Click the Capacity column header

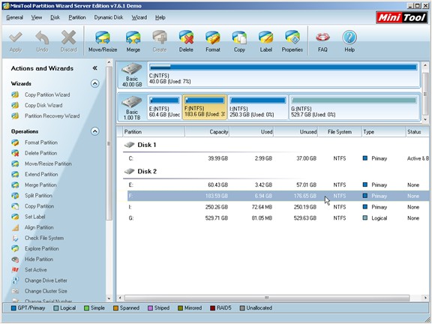(x=207, y=132)
